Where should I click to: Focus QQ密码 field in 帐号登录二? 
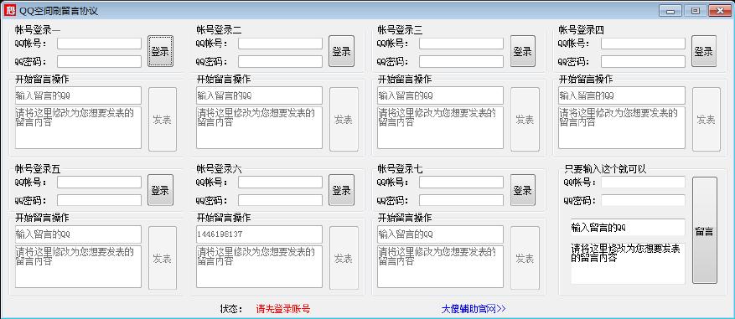point(280,61)
